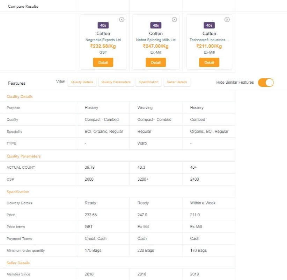Remove Technocraft Industries card from comparison
Viewport: 287px width, 280px height.
point(227,20)
